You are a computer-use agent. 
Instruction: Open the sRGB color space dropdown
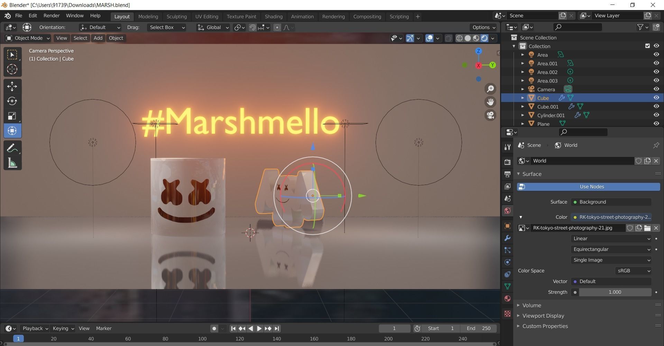click(634, 271)
